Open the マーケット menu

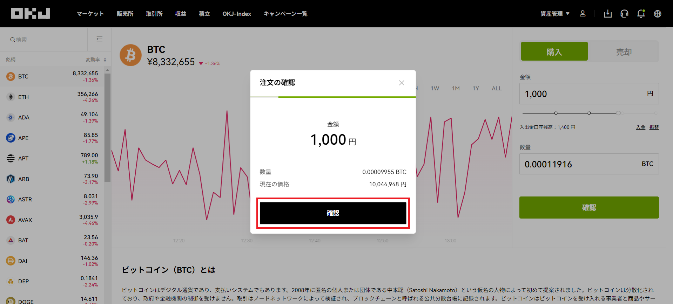click(x=90, y=14)
